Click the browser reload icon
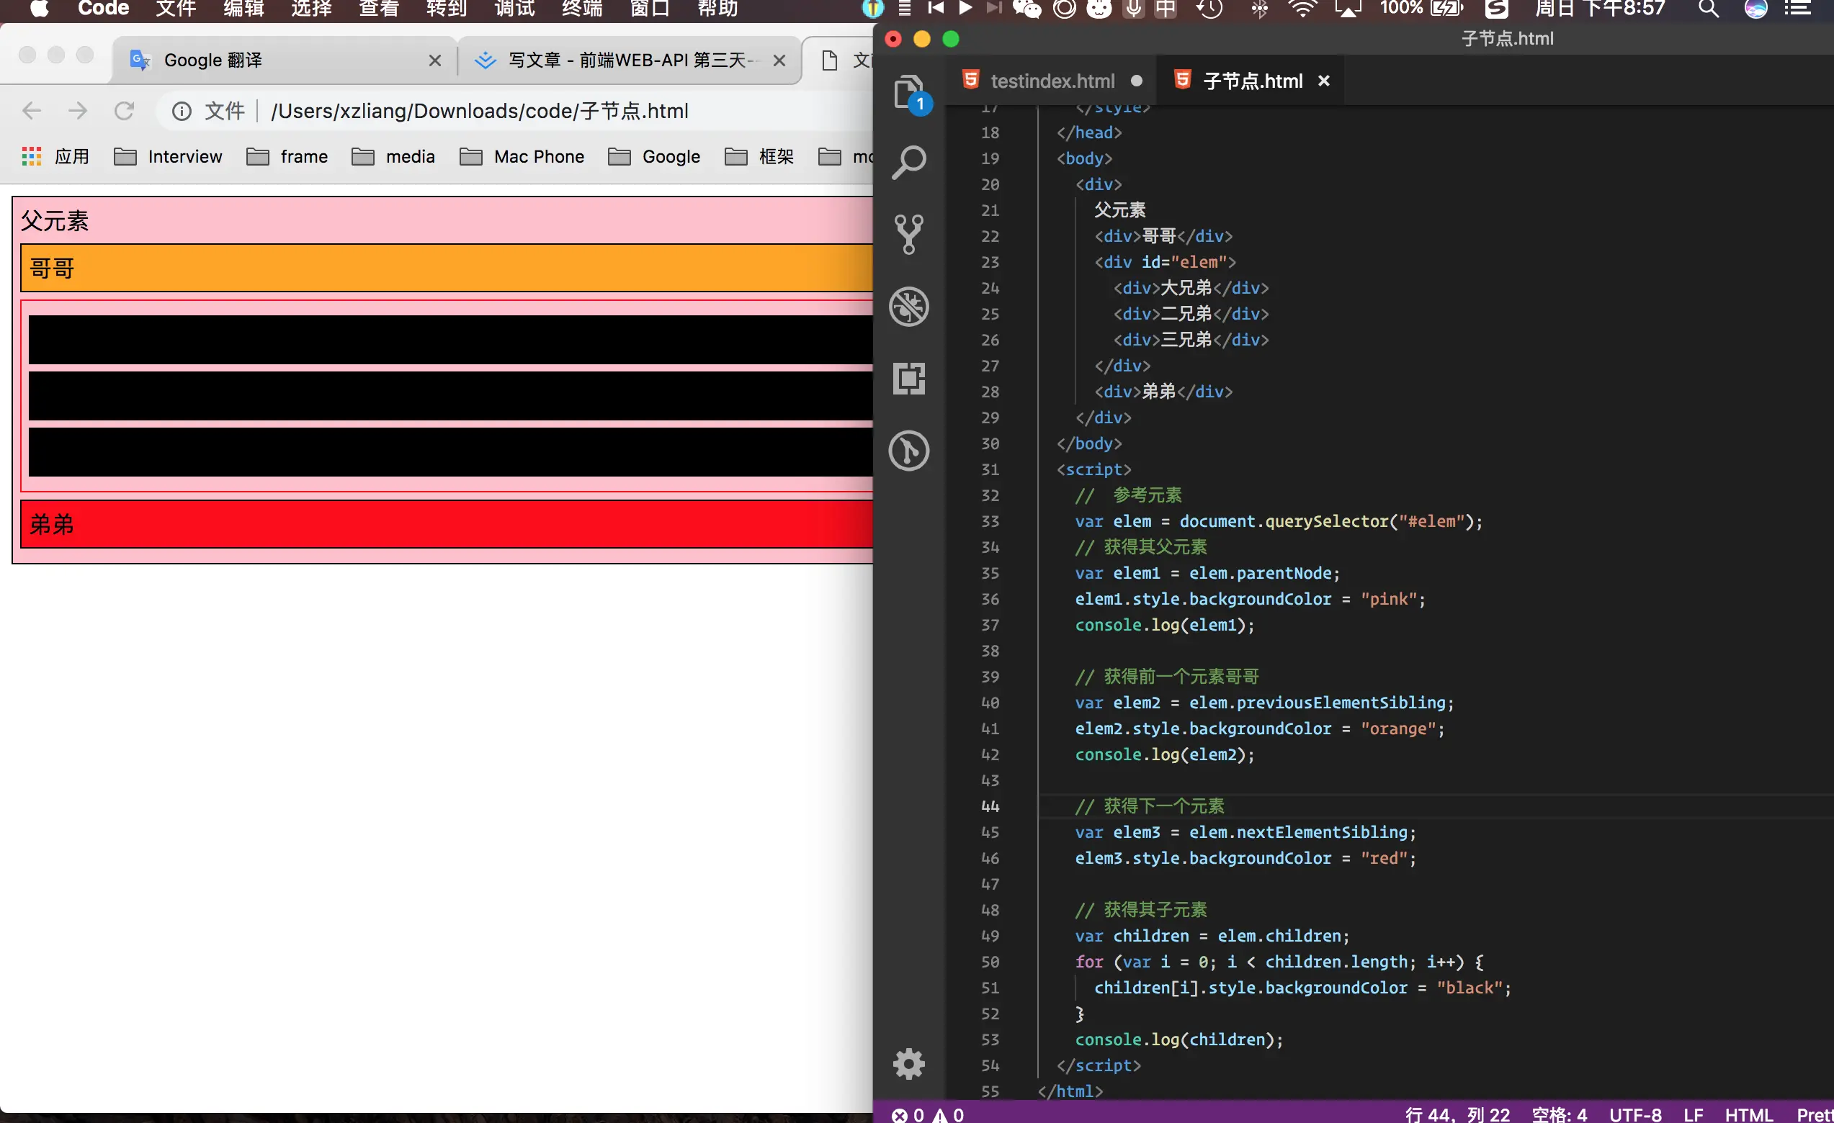The width and height of the screenshot is (1834, 1123). (125, 111)
